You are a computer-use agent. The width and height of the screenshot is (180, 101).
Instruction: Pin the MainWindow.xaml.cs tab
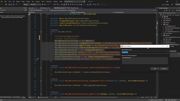[x=67, y=8]
